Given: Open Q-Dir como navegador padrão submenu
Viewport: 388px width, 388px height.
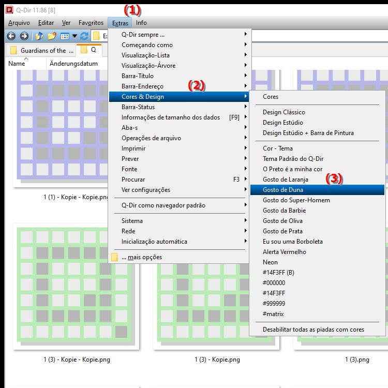Looking at the screenshot, I should pos(180,205).
